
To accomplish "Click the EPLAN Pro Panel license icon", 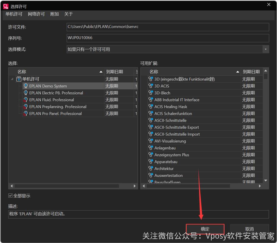I will coord(26,114).
